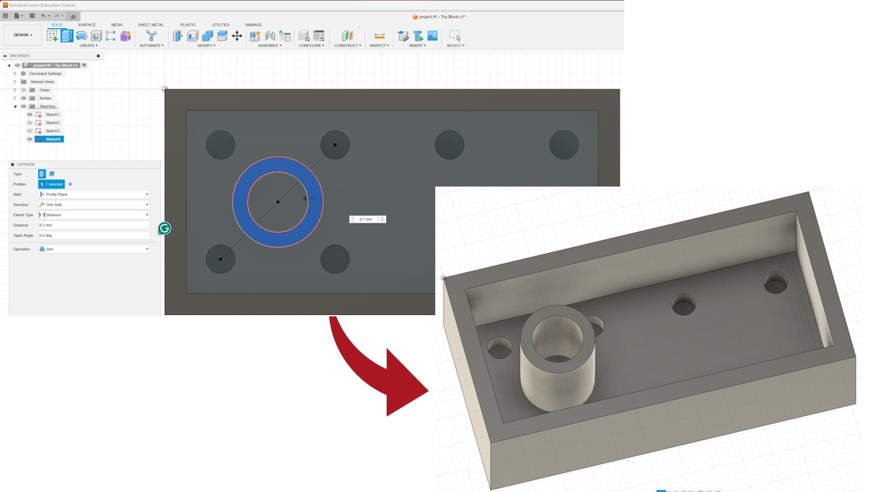Toggle visibility of project Toy Block root
This screenshot has width=876, height=492.
click(x=17, y=66)
